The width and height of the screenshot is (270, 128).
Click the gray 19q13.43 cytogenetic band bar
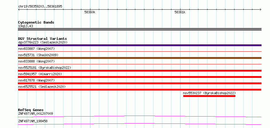(x=140, y=29)
